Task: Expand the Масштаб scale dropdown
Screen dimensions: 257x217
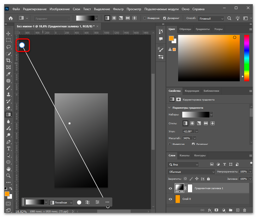Action: coord(195,138)
